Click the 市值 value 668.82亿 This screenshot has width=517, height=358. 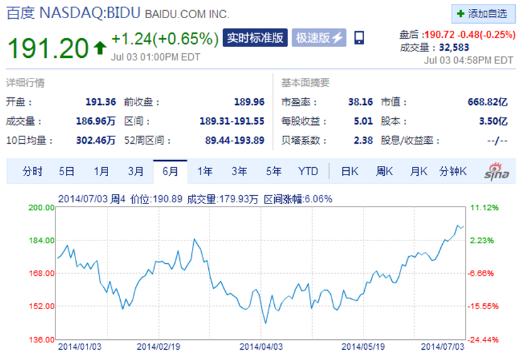pos(487,102)
